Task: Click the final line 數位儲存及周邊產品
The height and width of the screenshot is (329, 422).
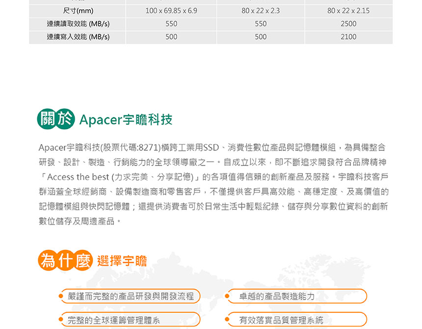Action: click(x=80, y=221)
